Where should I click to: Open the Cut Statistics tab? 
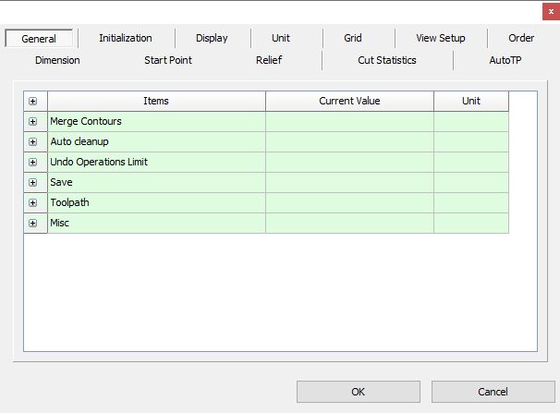tap(387, 60)
